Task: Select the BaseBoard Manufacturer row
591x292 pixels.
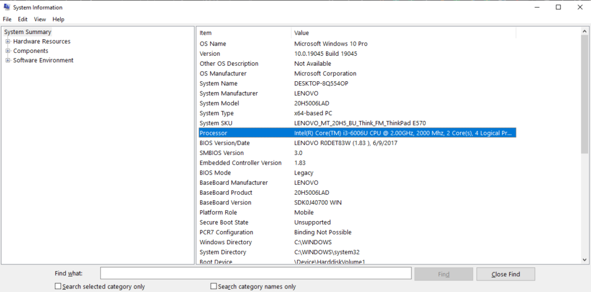Action: 357,183
